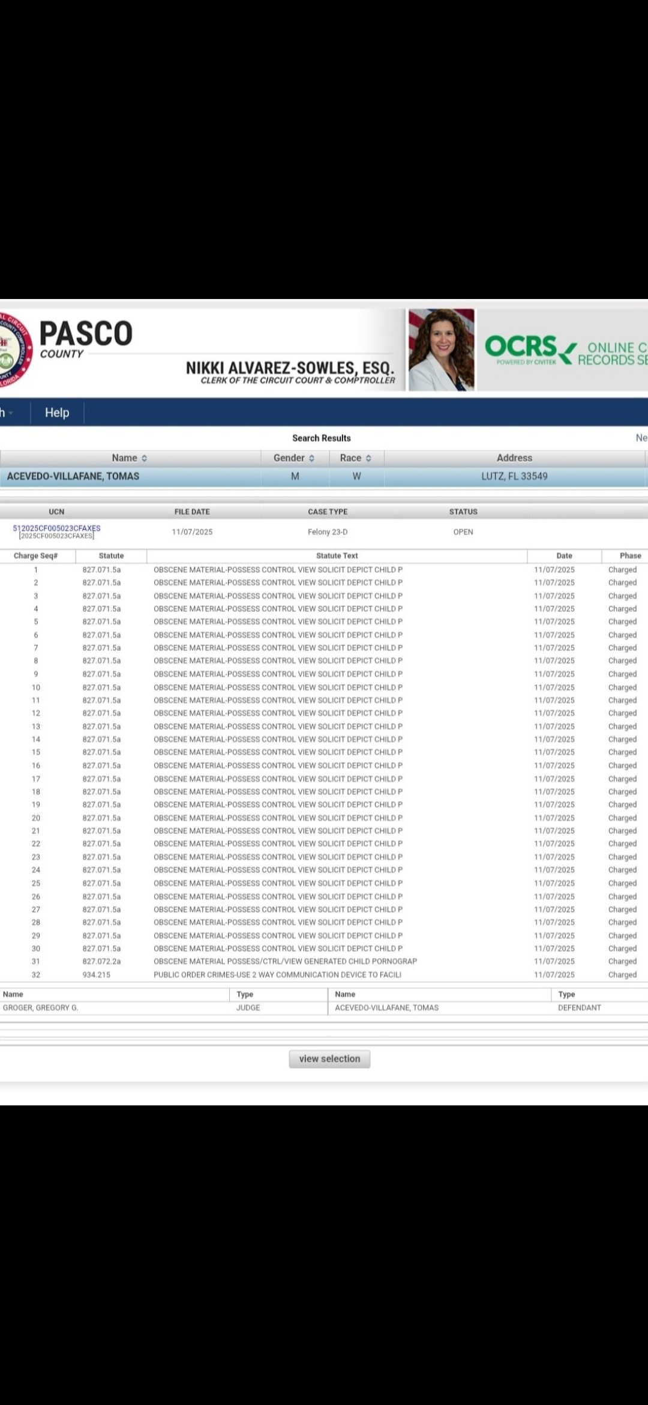
Task: Click the Phase column header
Action: coord(630,556)
